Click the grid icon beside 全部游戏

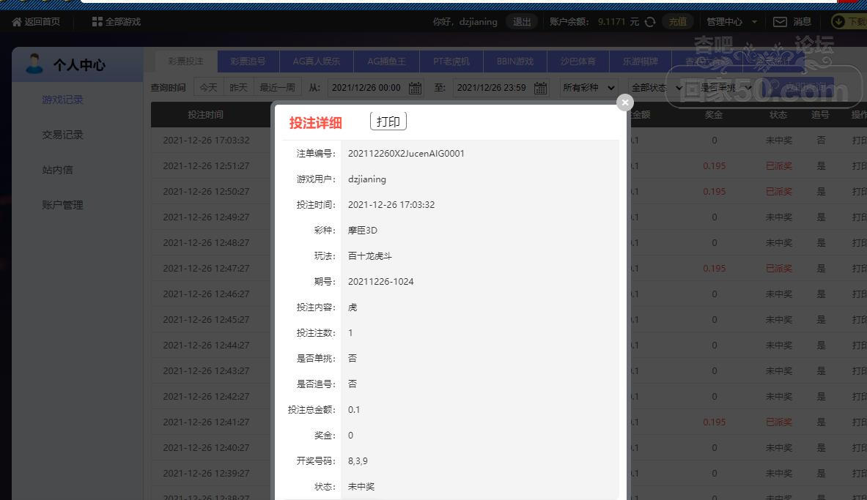(97, 21)
